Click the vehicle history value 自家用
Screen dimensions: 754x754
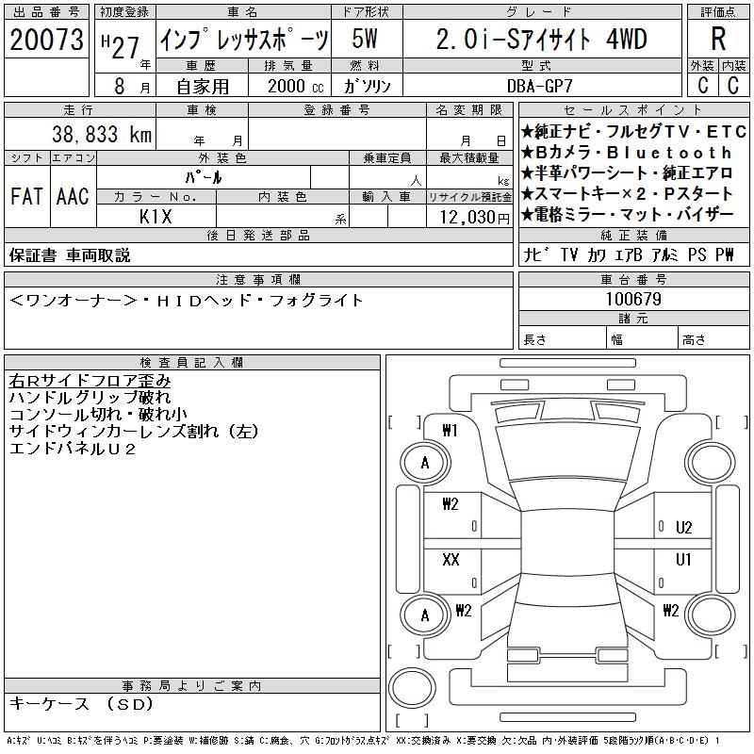[203, 87]
